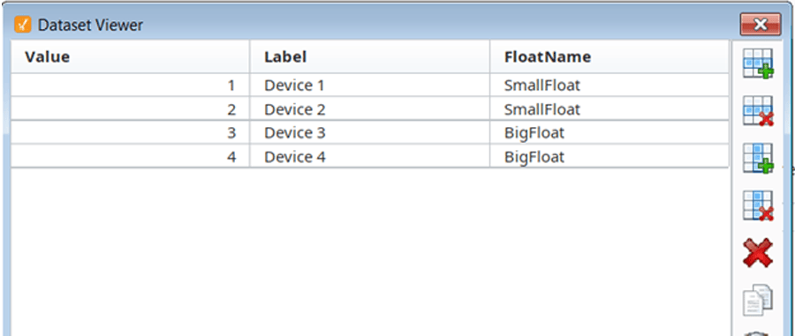Viewport: 795px width, 336px height.
Task: Select the Value column header
Action: click(x=131, y=56)
